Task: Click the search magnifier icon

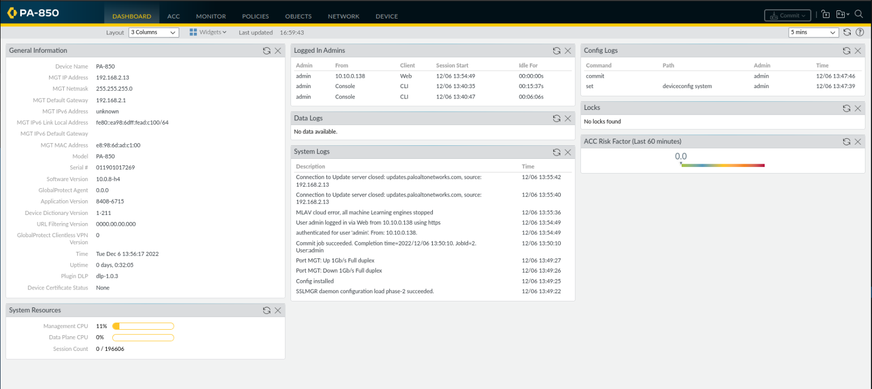Action: point(859,14)
